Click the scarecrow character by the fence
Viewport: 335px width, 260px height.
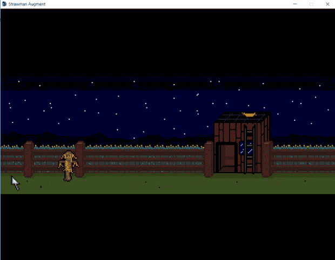pos(69,166)
